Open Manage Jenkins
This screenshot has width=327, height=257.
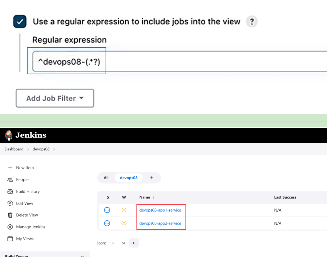click(x=31, y=227)
